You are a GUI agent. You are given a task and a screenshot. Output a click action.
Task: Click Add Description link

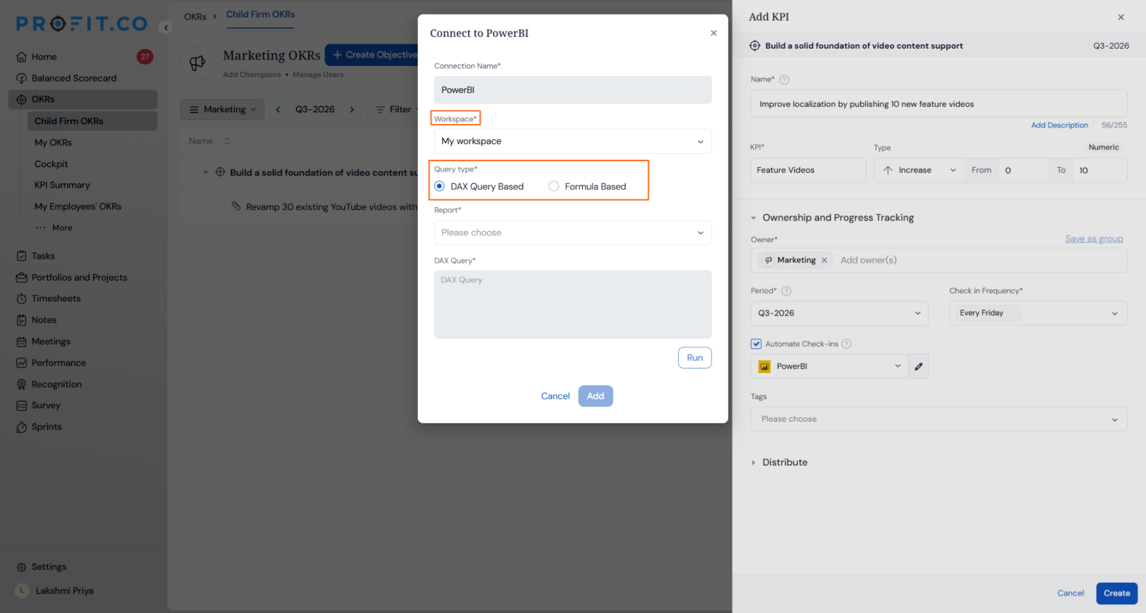tap(1059, 125)
